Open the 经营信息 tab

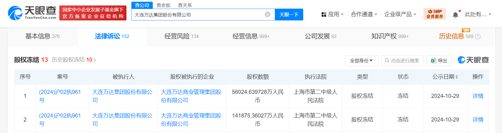pos(251,36)
